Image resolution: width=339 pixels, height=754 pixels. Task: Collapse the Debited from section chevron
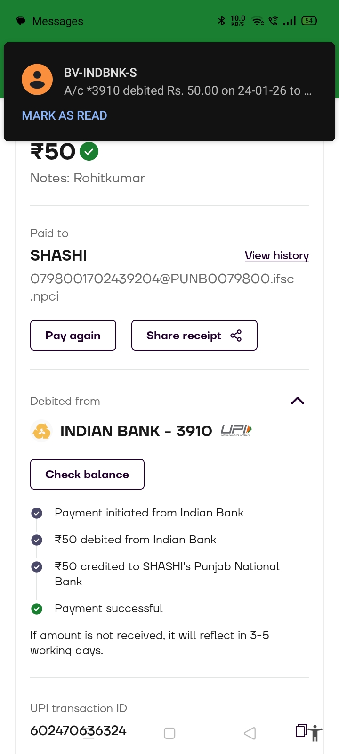point(298,401)
